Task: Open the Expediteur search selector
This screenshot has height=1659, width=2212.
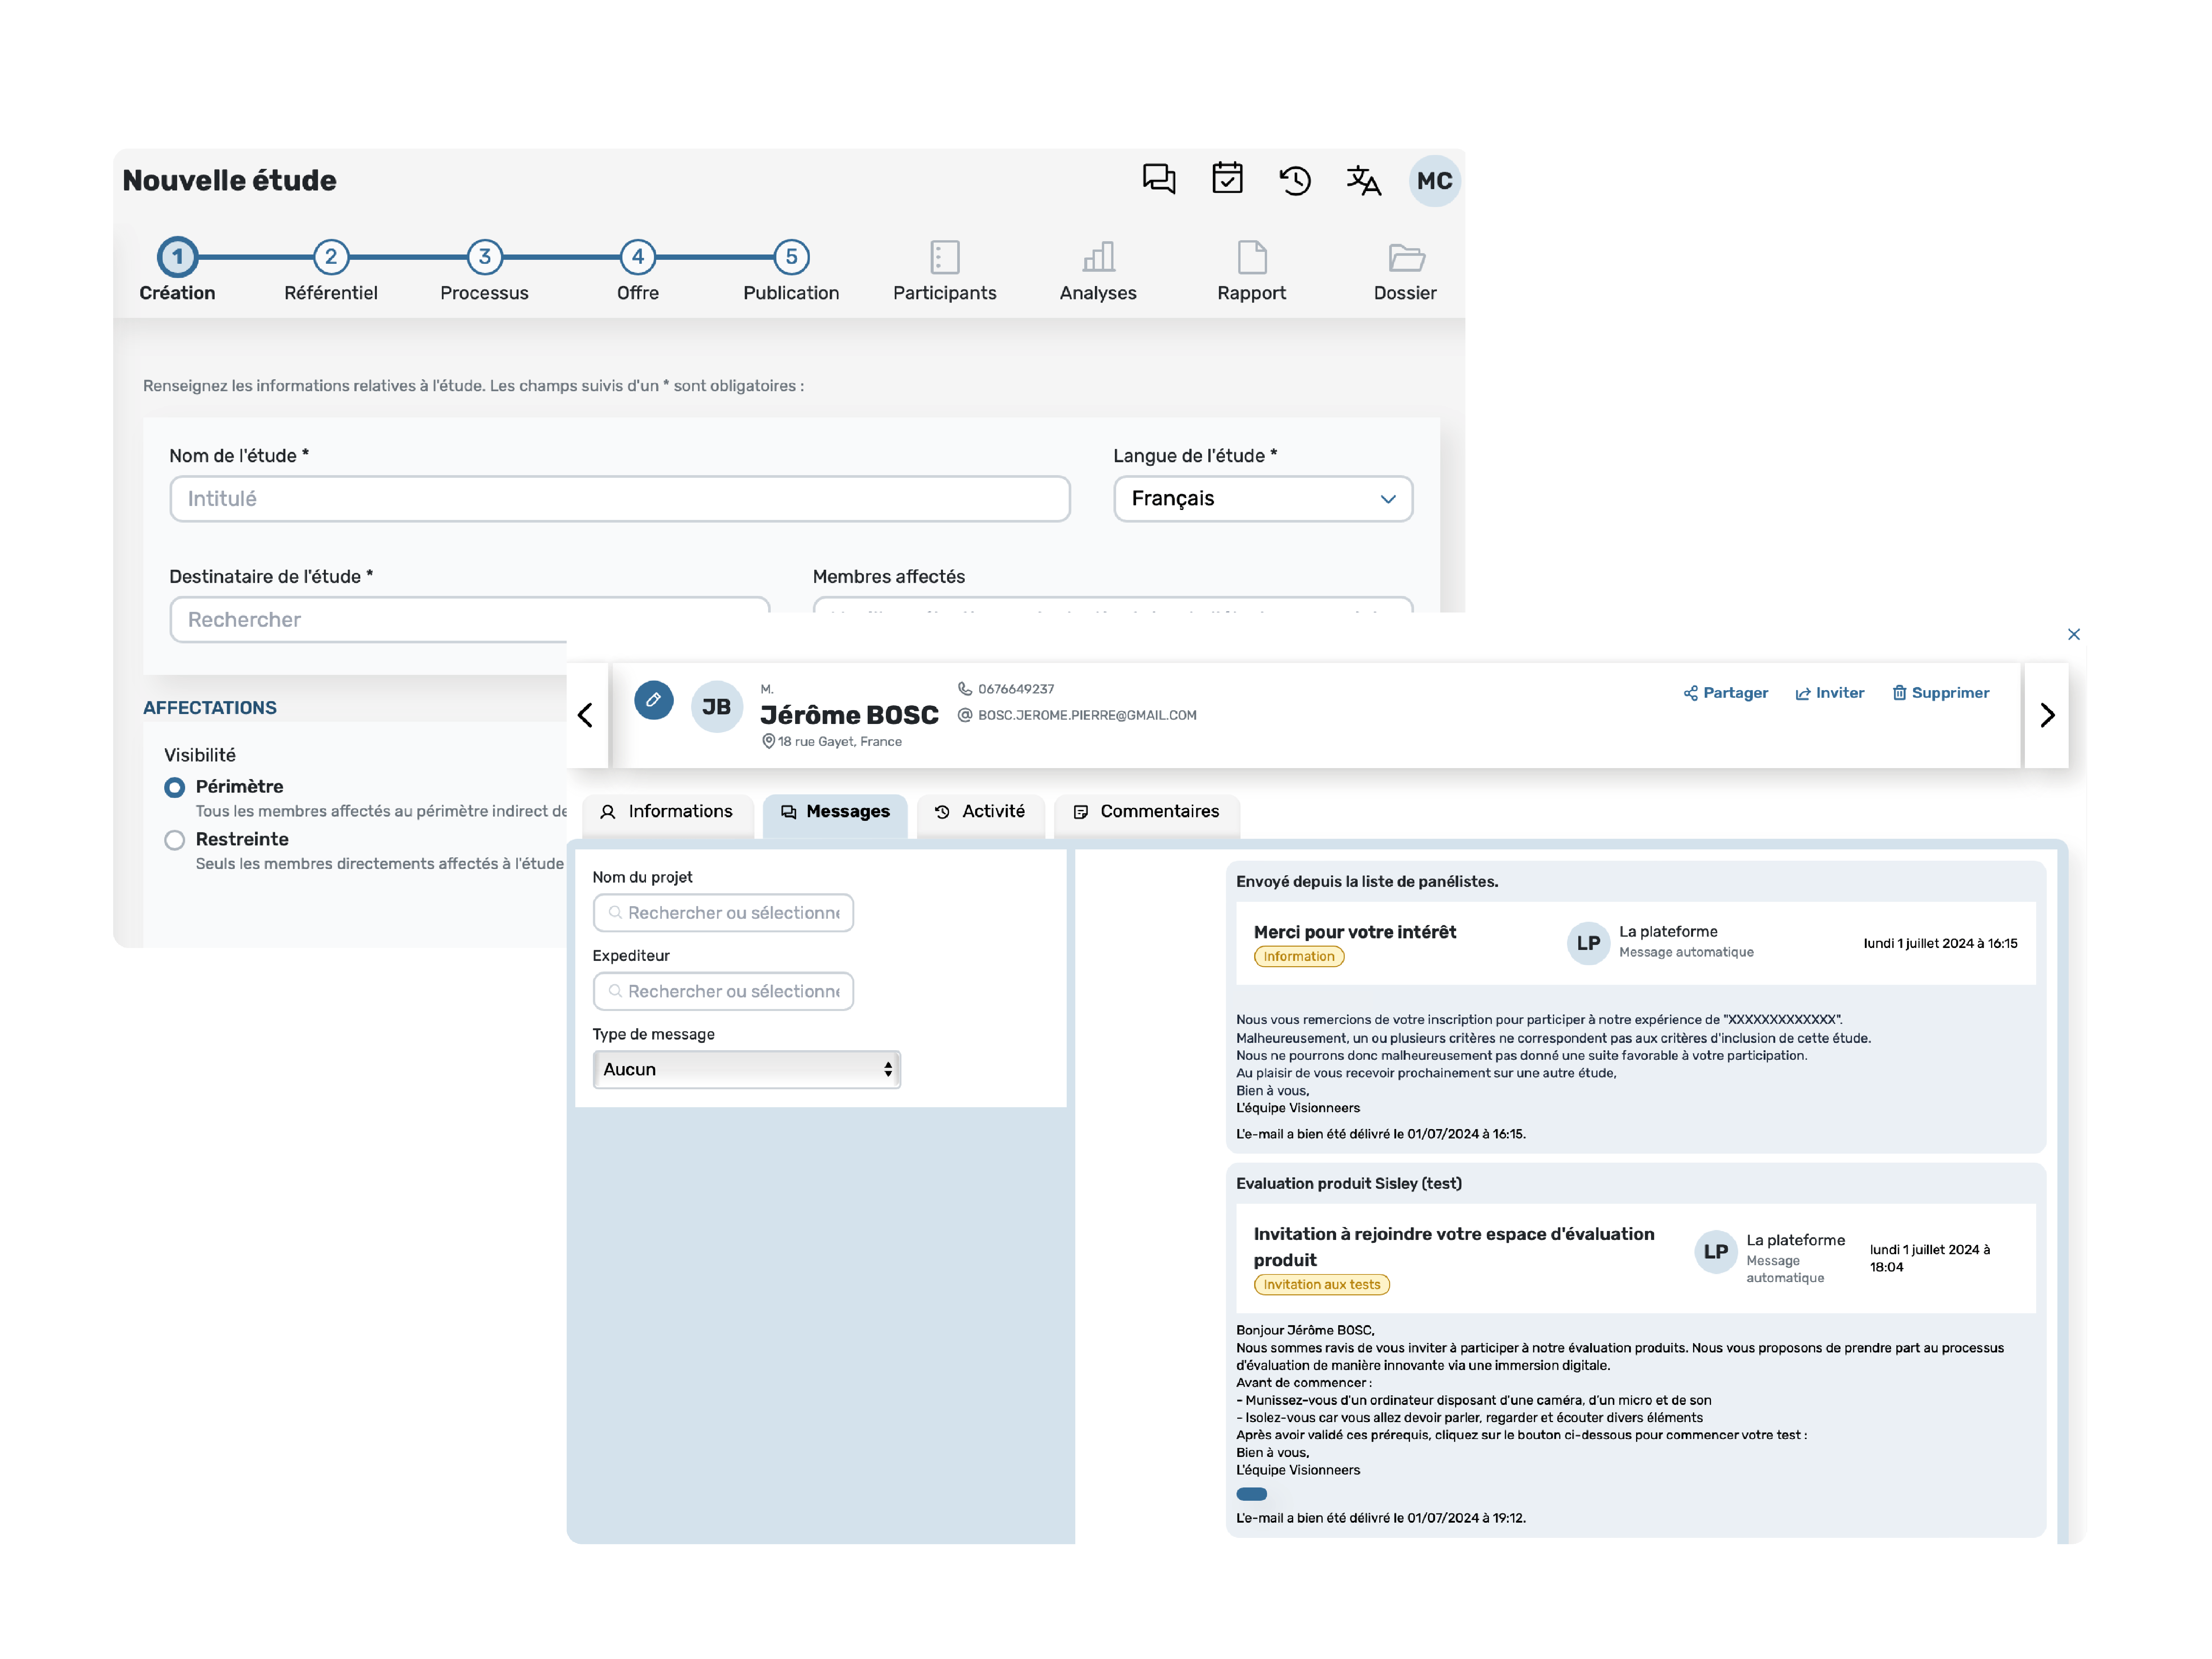Action: (x=723, y=991)
